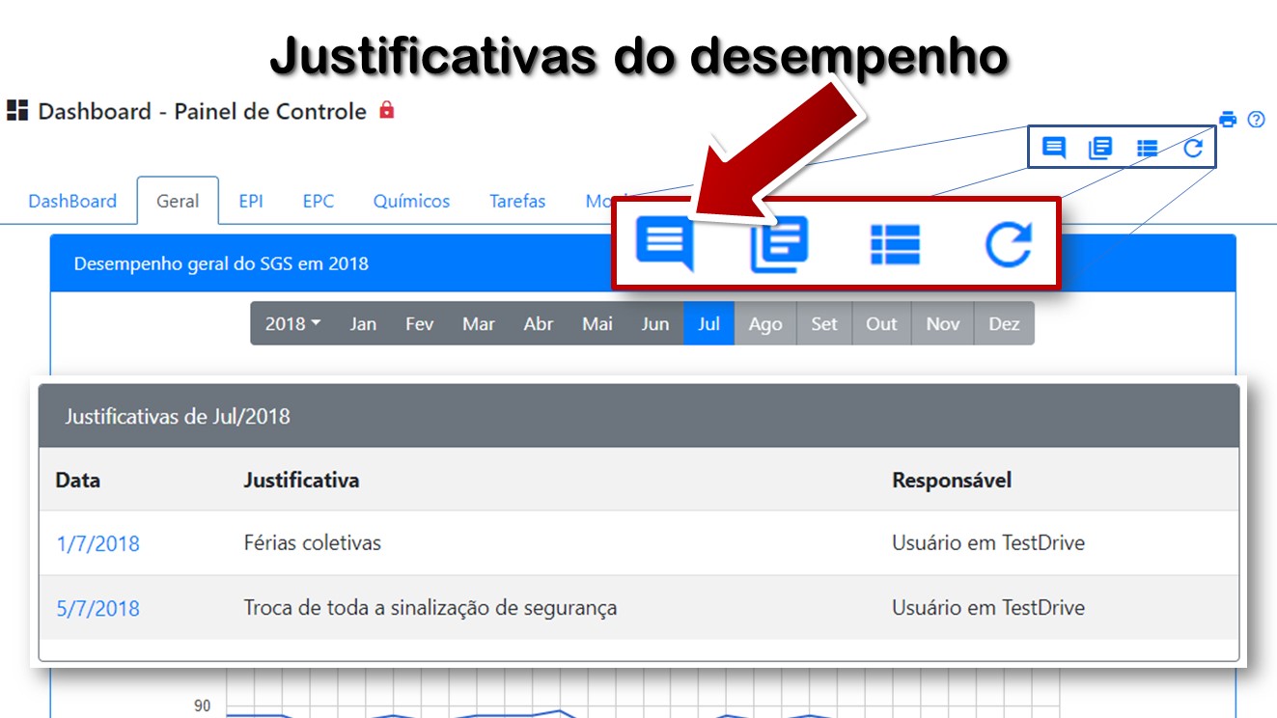1277x718 pixels.
Task: Open the small justifications comment icon
Action: click(x=1054, y=148)
